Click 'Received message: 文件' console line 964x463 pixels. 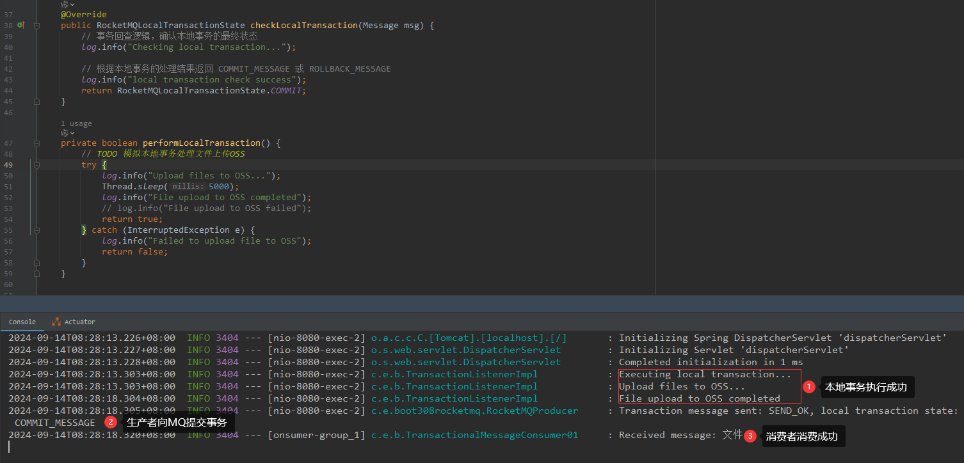pos(680,435)
